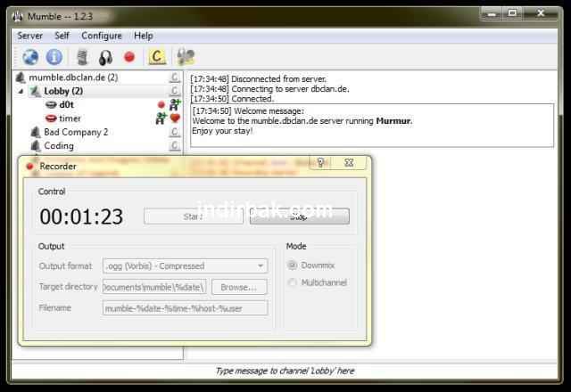Image resolution: width=571 pixels, height=392 pixels.
Task: Click the Lobby channel icon
Action: click(35, 91)
